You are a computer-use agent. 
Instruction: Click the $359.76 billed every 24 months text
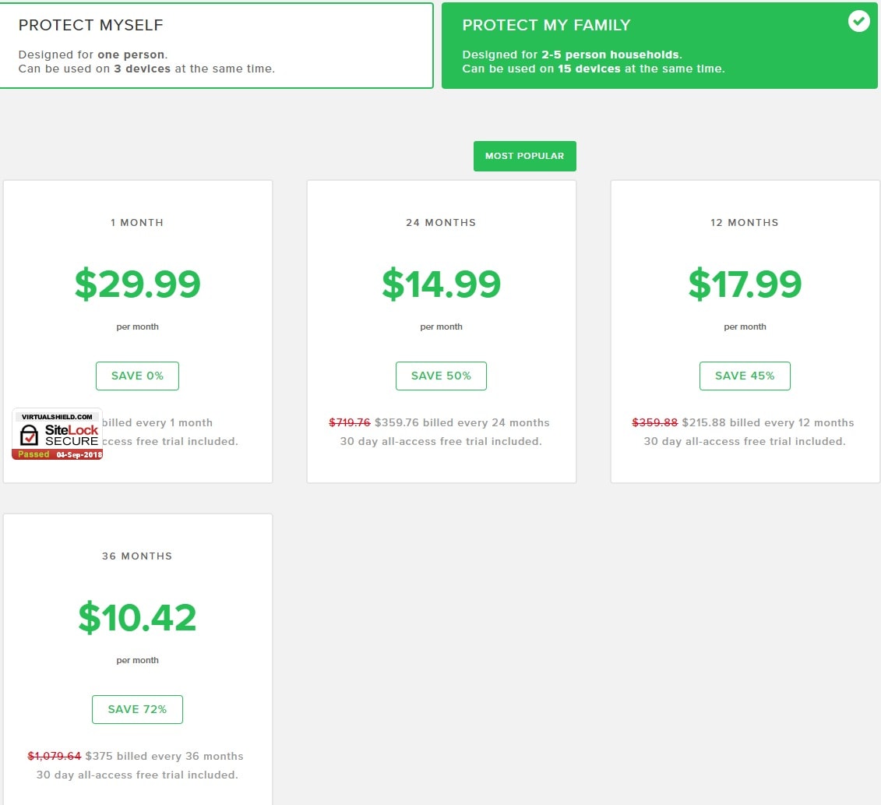[462, 422]
